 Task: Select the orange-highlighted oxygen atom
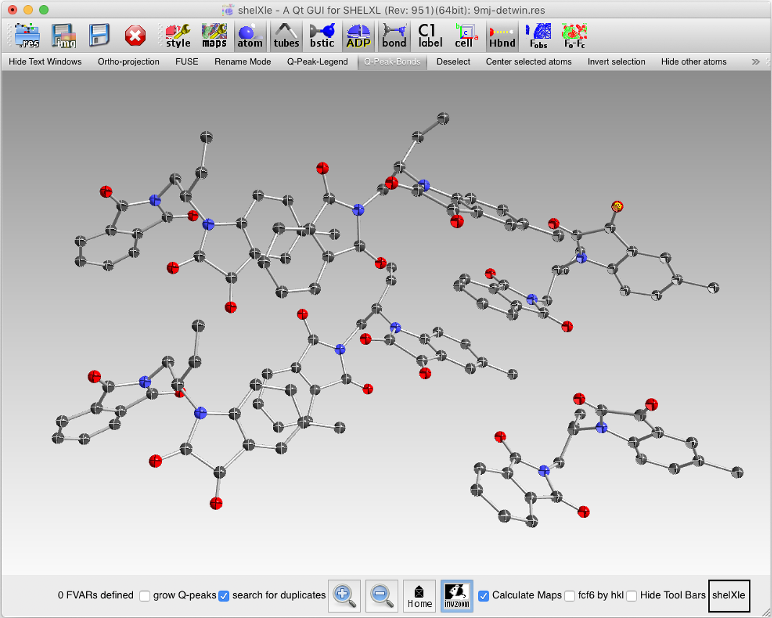coord(617,206)
